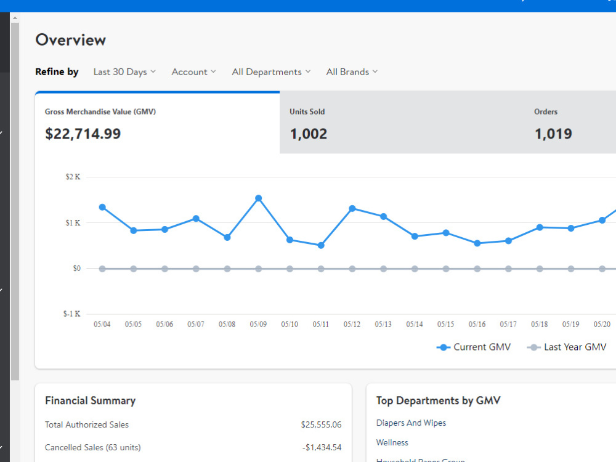This screenshot has height=462, width=616.
Task: Select the Gross Merchandise Value tab
Action: pos(158,123)
